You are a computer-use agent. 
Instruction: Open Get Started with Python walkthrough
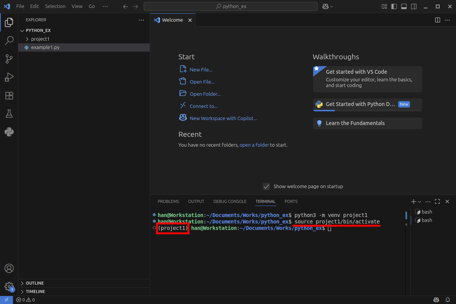[x=367, y=104]
